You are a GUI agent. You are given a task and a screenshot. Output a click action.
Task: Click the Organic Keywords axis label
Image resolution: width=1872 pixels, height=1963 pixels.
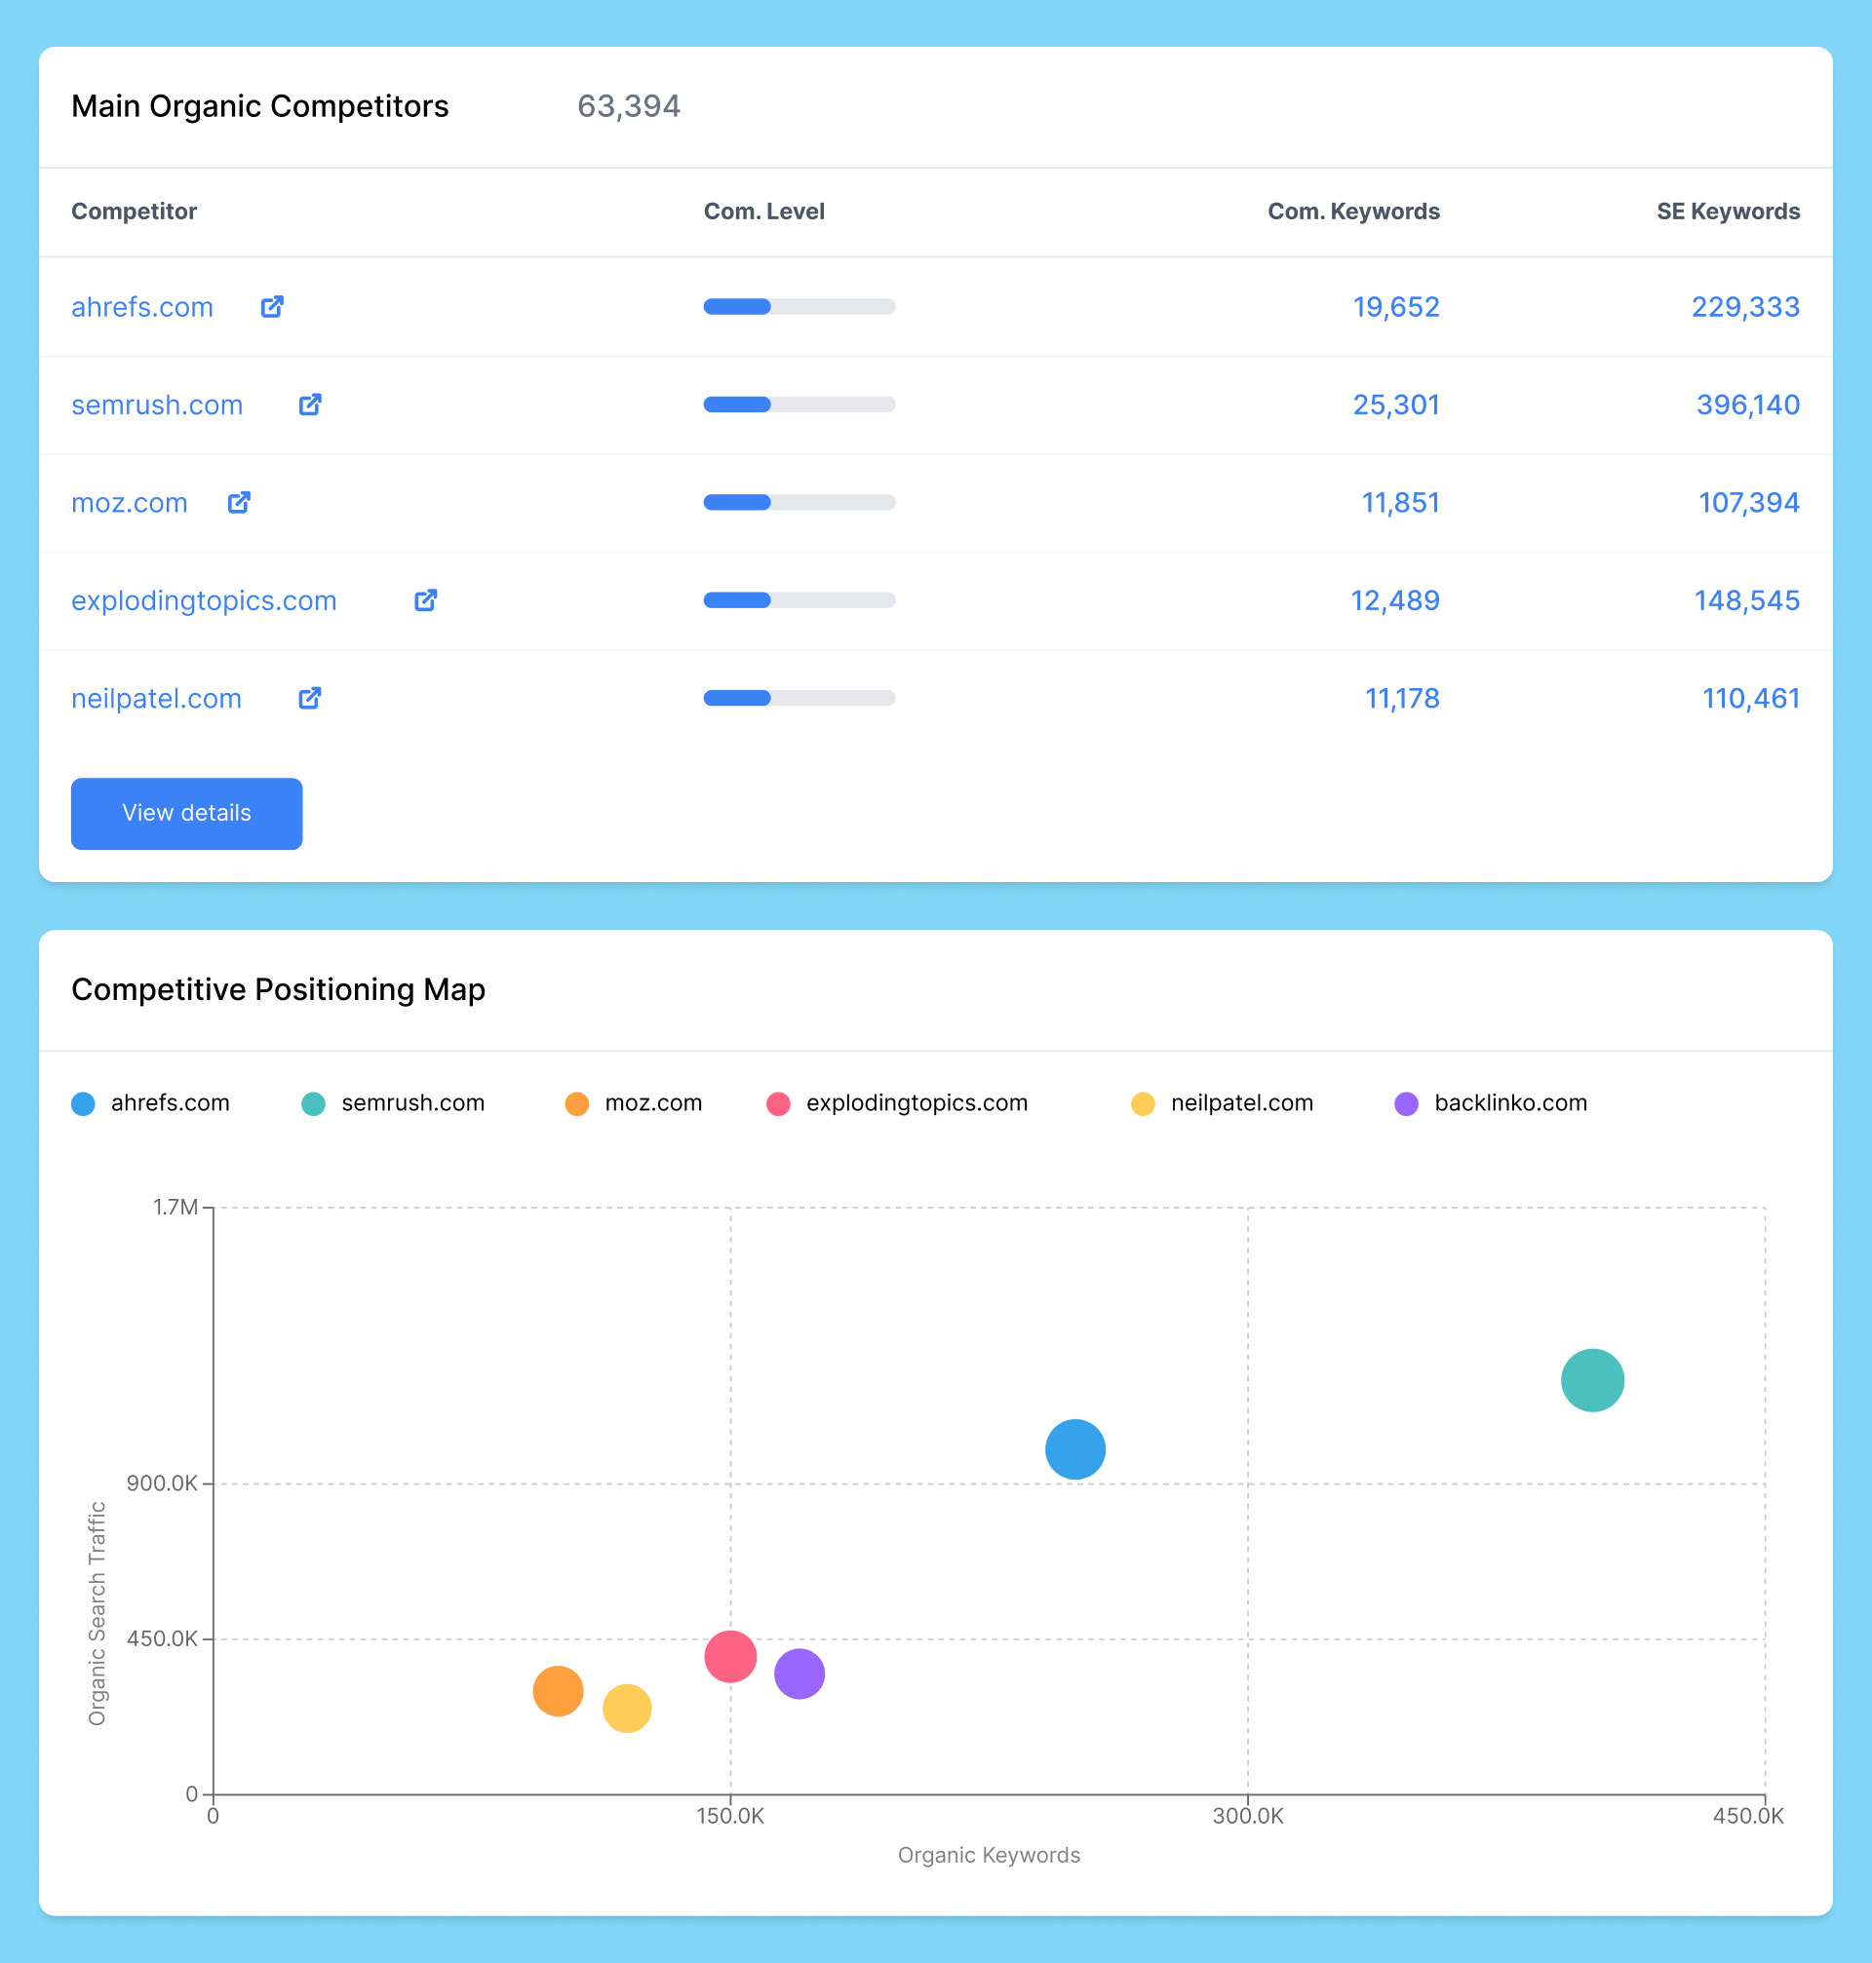[989, 1855]
